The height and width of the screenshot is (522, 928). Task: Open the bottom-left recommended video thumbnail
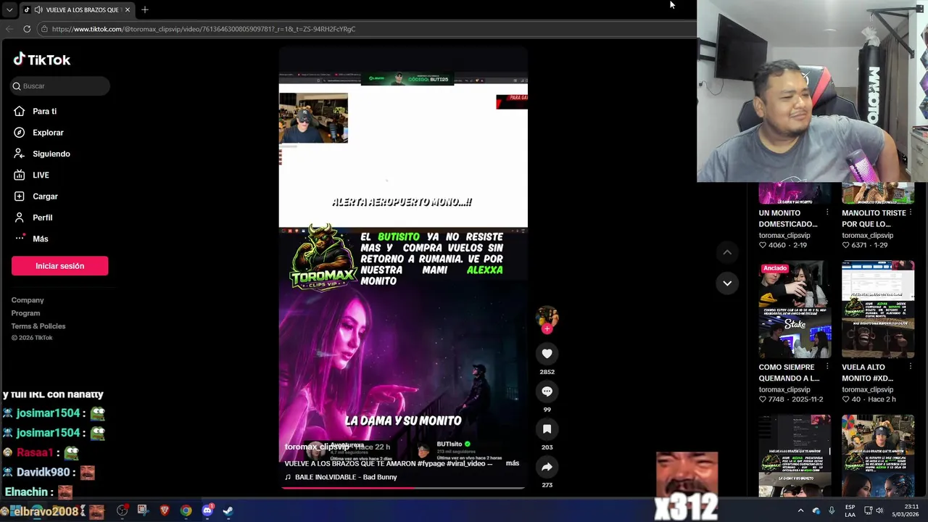(795, 456)
